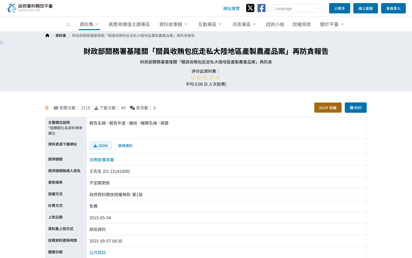Click the 小幫手 button
Screen dimensions: 412x258
coord(340,8)
